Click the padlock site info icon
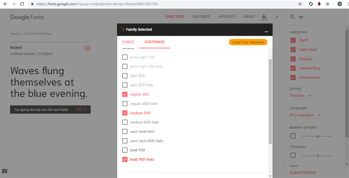The width and height of the screenshot is (349, 178). (32, 4)
